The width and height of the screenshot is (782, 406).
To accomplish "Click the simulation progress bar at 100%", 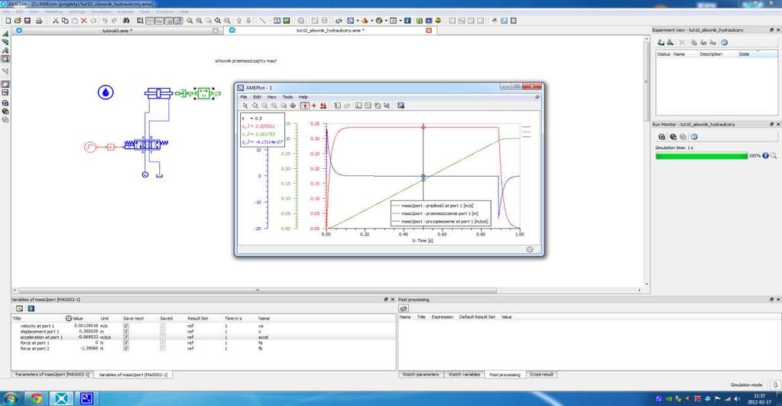I will tap(701, 156).
